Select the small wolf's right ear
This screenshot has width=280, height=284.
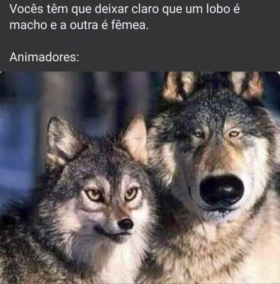coord(135,139)
